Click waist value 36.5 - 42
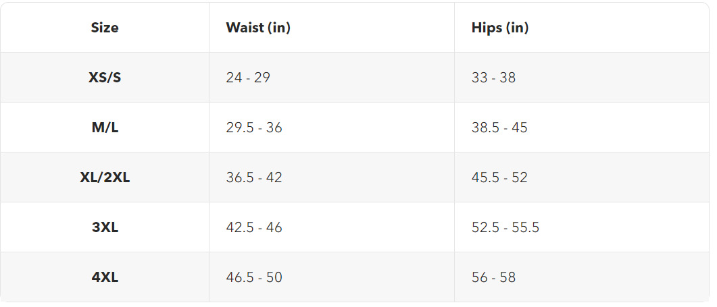 254,177
